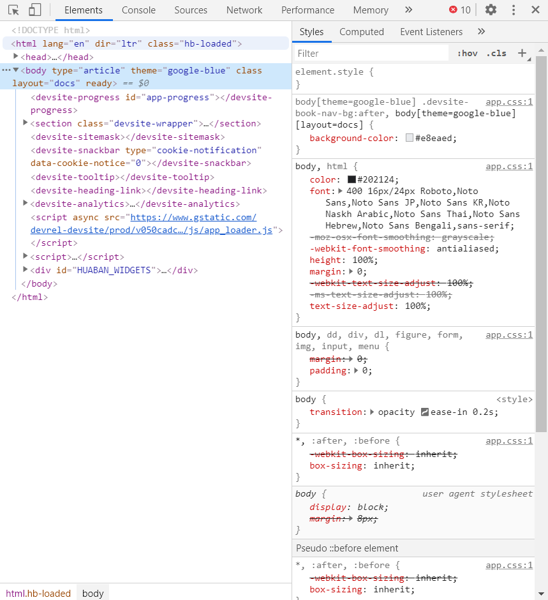Switch to the Sources tab
Image resolution: width=548 pixels, height=600 pixels.
pyautogui.click(x=191, y=10)
